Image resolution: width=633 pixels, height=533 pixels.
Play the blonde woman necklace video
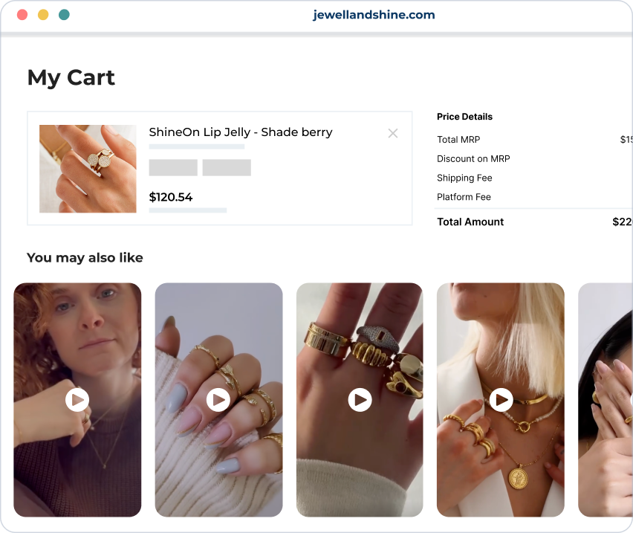501,400
